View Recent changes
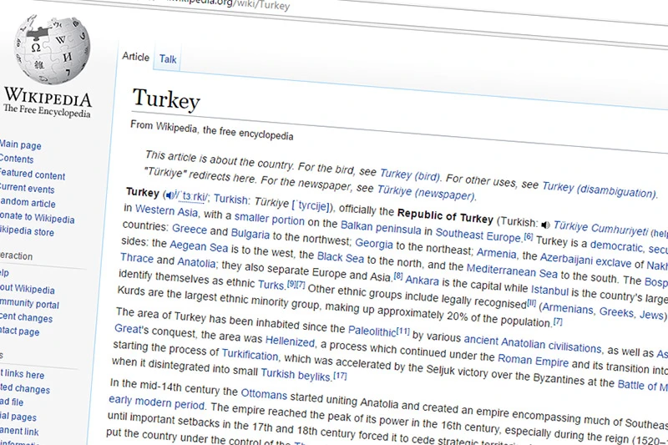 pos(26,317)
